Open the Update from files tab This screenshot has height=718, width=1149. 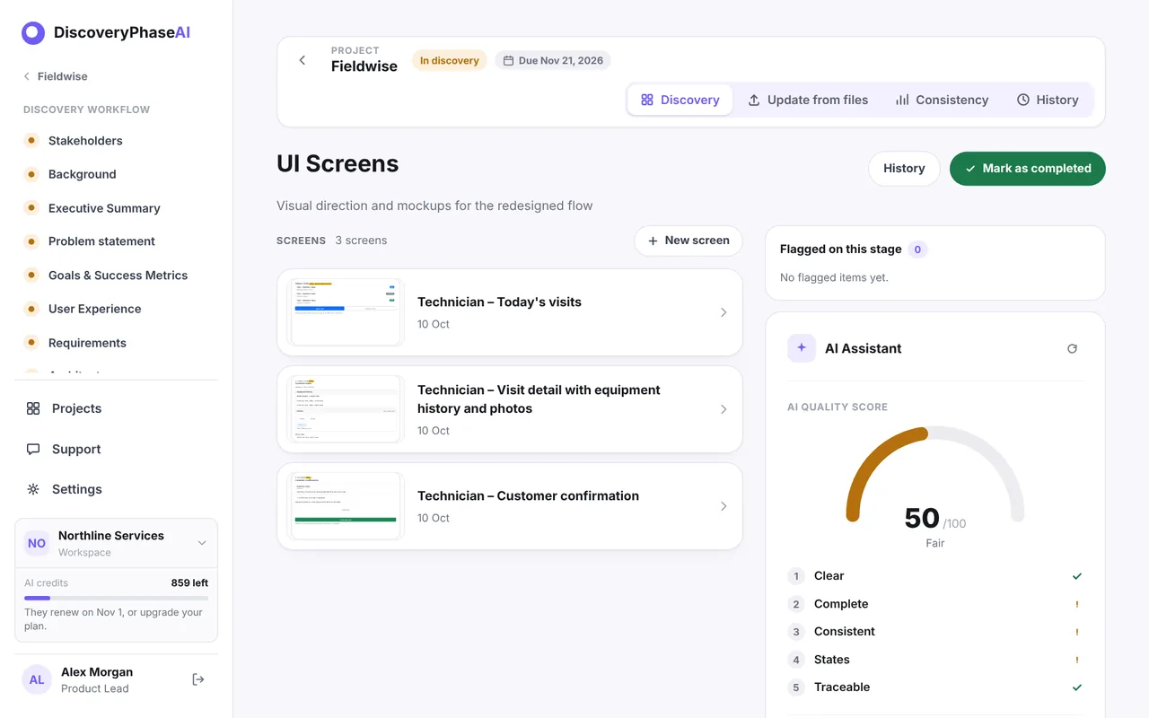point(808,100)
